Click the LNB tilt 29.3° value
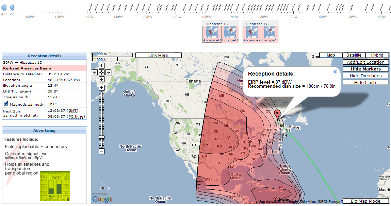Viewport: 391px width, 206px height. pyautogui.click(x=53, y=91)
